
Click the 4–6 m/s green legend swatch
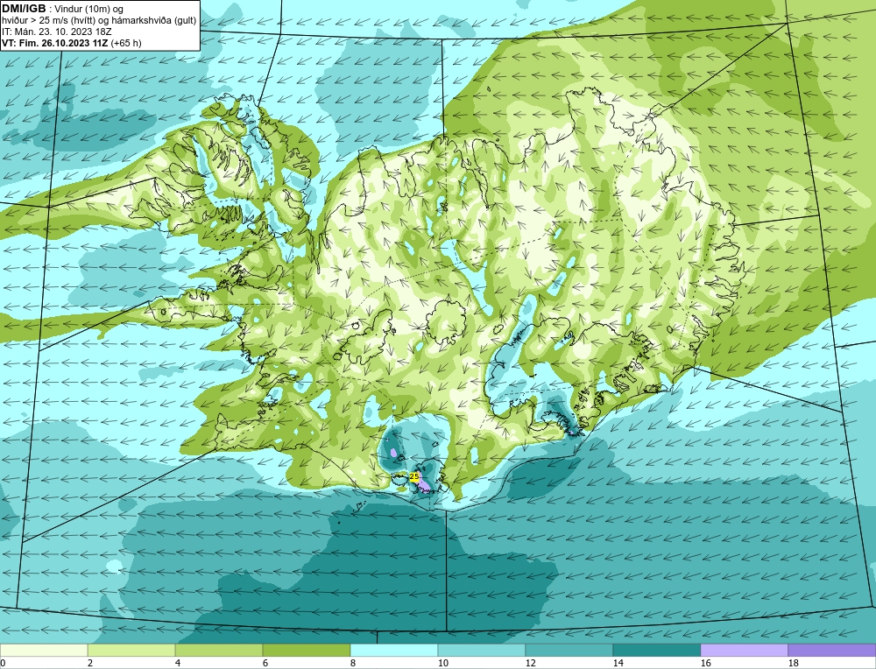pyautogui.click(x=219, y=650)
